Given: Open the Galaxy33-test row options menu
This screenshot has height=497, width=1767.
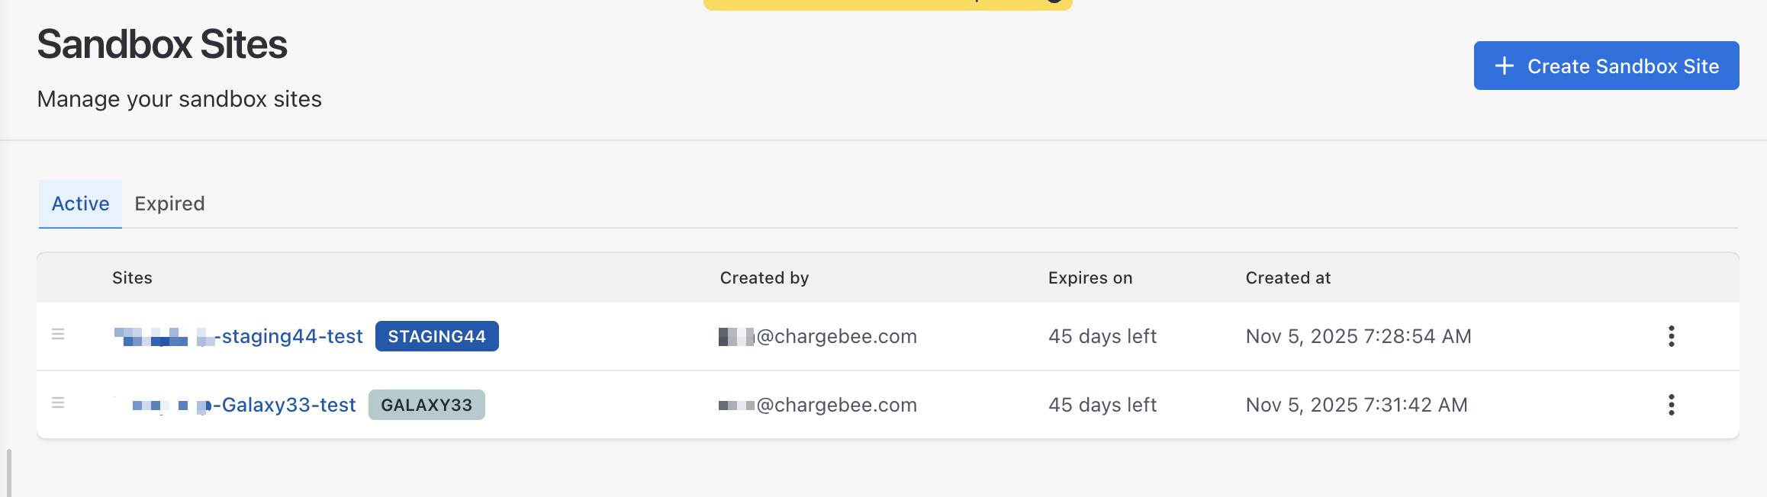Looking at the screenshot, I should point(1671,405).
